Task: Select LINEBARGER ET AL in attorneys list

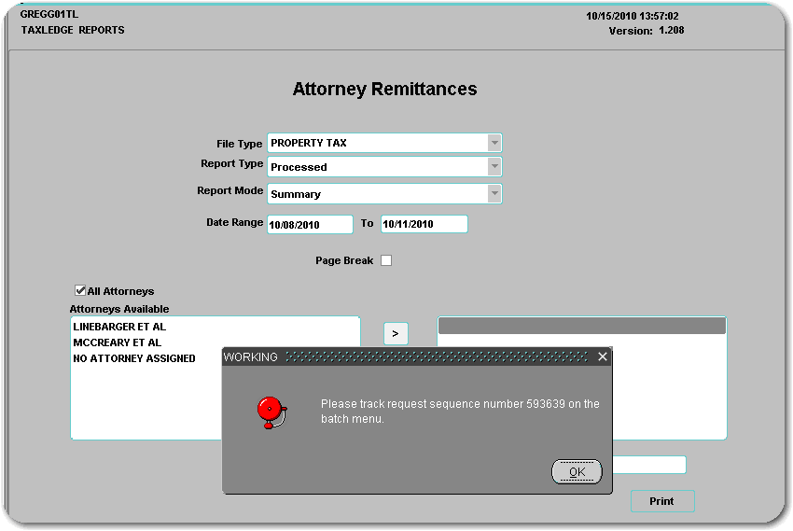Action: coord(119,328)
